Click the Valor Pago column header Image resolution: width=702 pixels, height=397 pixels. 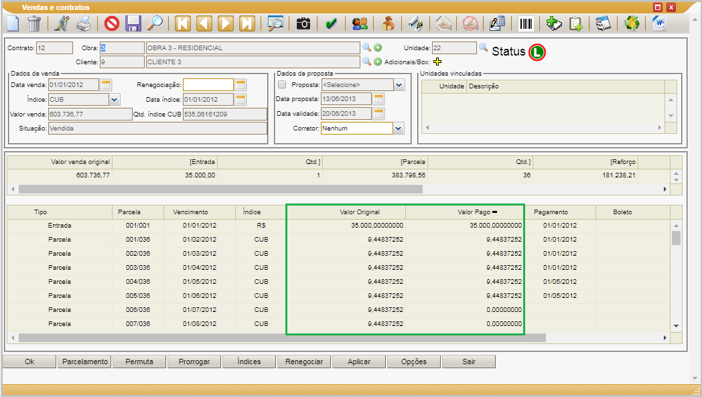point(465,212)
